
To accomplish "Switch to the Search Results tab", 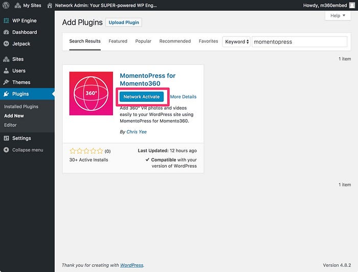I will pyautogui.click(x=85, y=41).
